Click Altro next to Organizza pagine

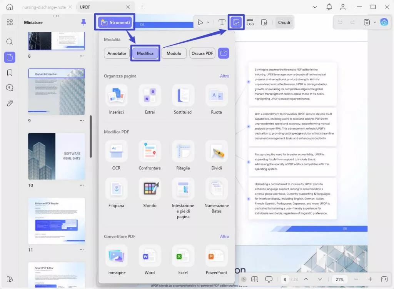(x=224, y=76)
